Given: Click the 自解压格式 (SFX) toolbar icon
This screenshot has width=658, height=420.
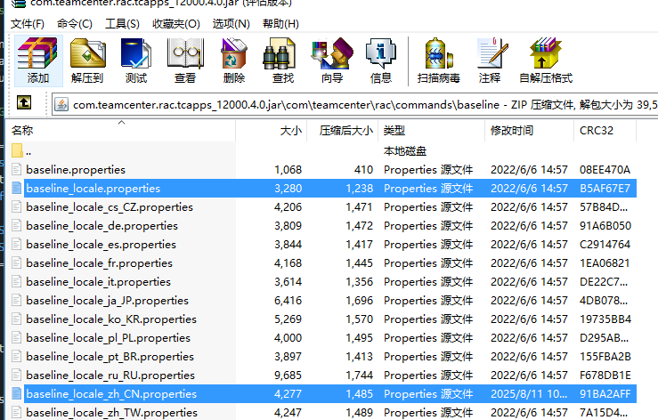Looking at the screenshot, I should (x=546, y=60).
